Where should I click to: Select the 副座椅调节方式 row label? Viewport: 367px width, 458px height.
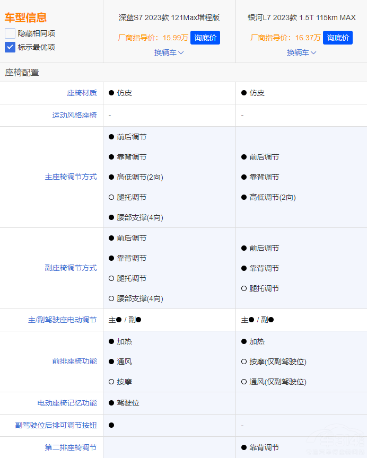pos(71,268)
